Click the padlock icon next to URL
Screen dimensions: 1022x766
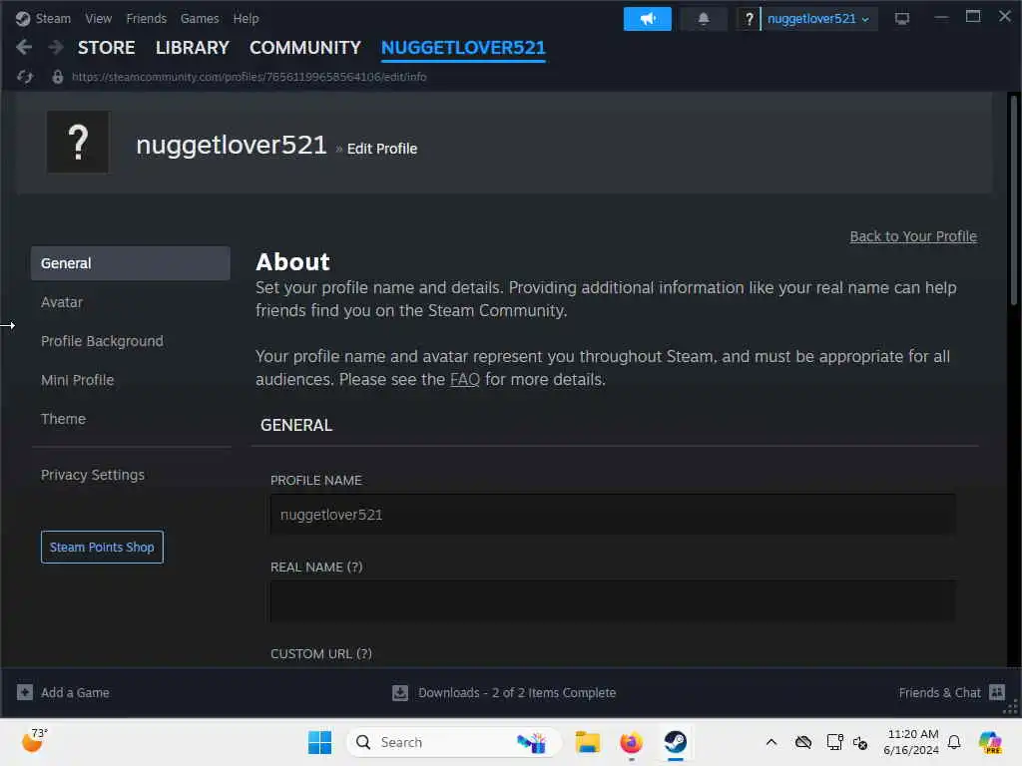tap(57, 77)
